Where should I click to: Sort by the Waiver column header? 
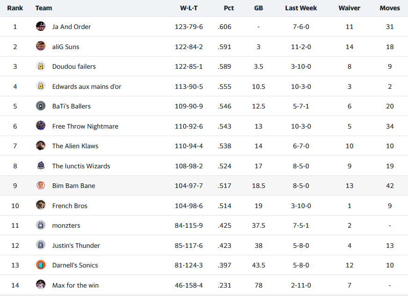click(349, 8)
